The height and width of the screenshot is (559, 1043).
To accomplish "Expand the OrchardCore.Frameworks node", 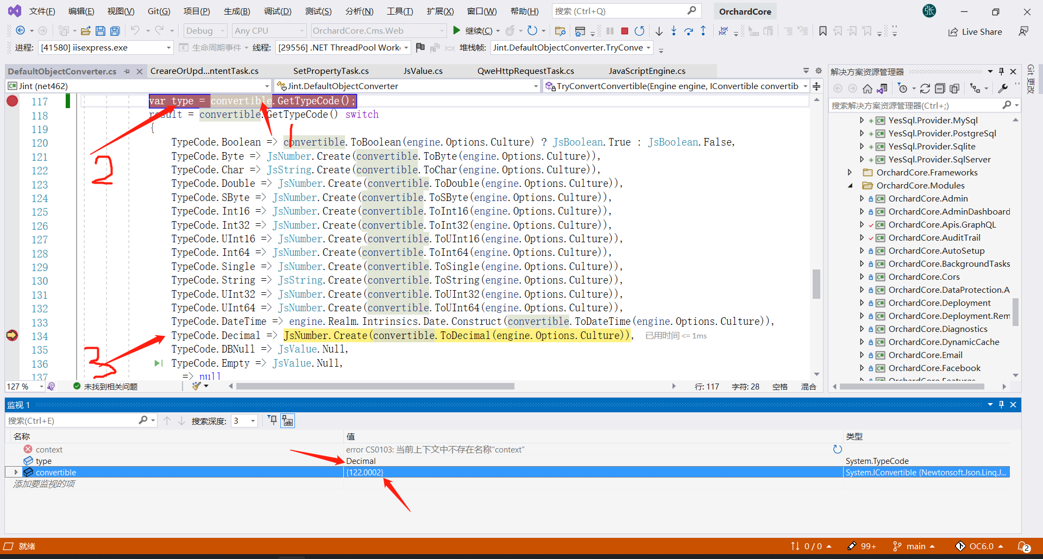I will coord(850,172).
